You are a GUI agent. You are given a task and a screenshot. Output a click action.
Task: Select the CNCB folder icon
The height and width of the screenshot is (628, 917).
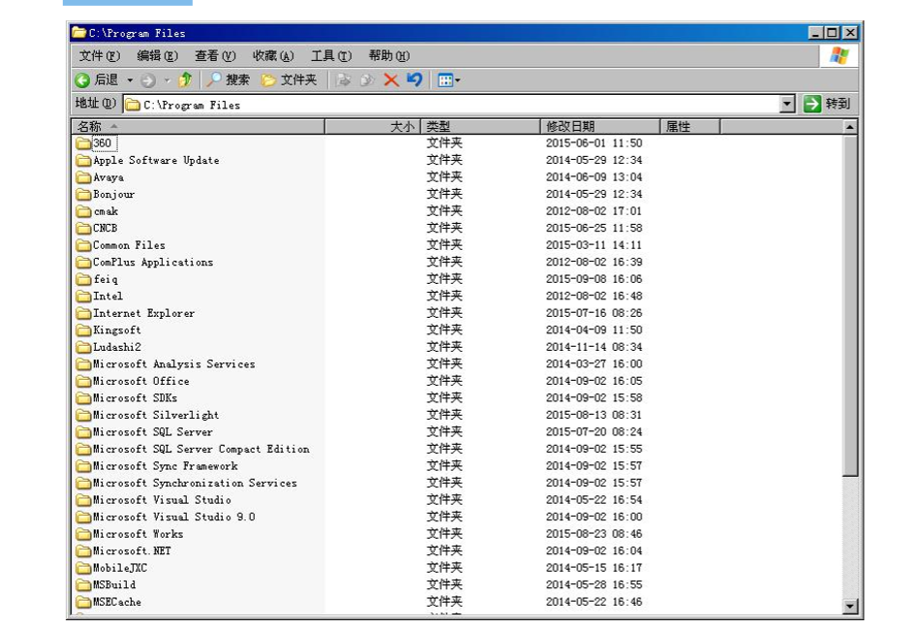pyautogui.click(x=83, y=229)
